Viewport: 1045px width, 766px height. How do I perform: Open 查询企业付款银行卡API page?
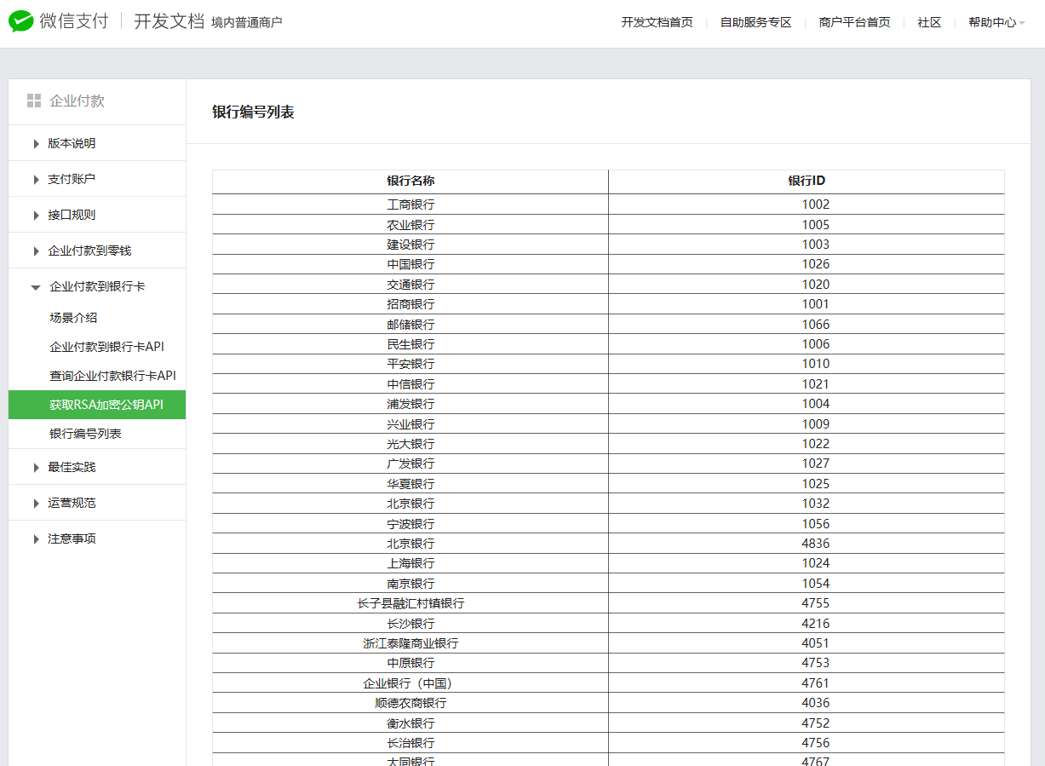click(112, 376)
